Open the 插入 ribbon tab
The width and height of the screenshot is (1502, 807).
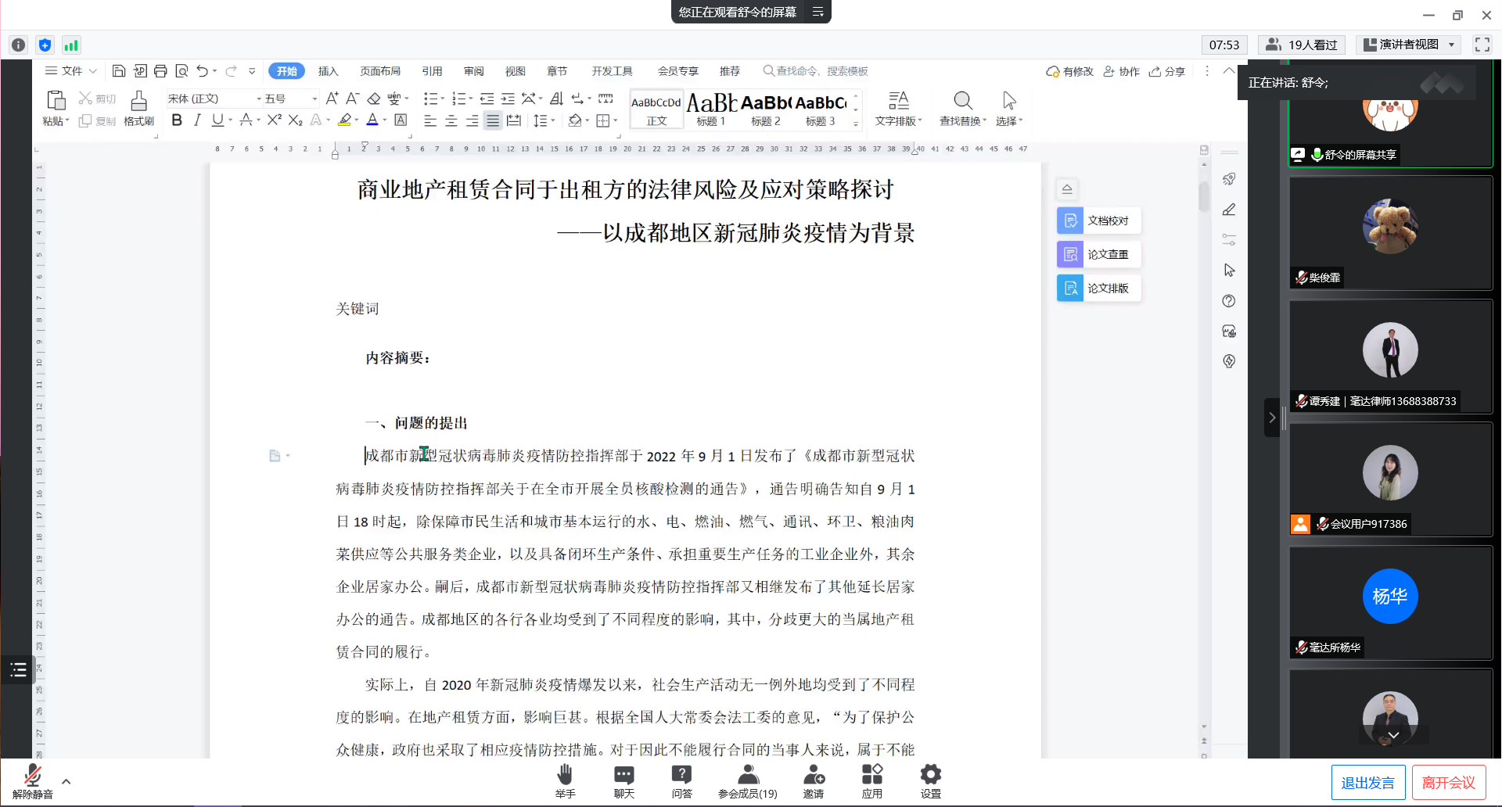[x=328, y=71]
